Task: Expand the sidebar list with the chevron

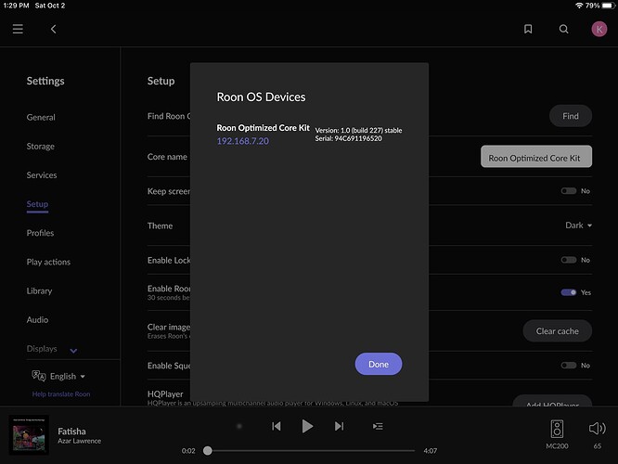Action: [73, 351]
